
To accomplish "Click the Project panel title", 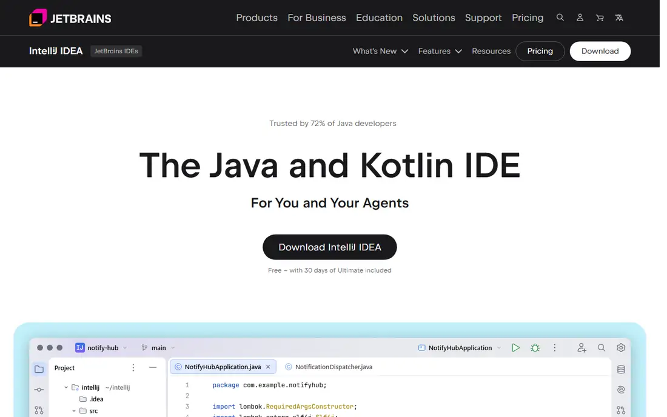I will pos(64,368).
